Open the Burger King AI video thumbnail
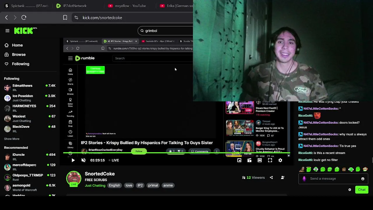Viewport: 373px width, 210px height. [x=240, y=128]
